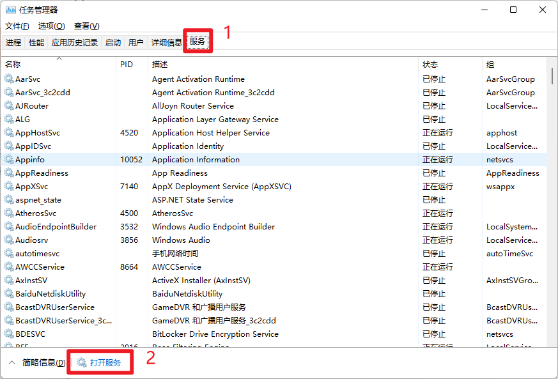Switch to the 启动 tab

point(112,42)
